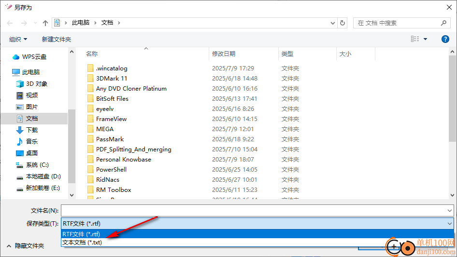
Task: Open 下载 in the sidebar
Action: [27, 130]
